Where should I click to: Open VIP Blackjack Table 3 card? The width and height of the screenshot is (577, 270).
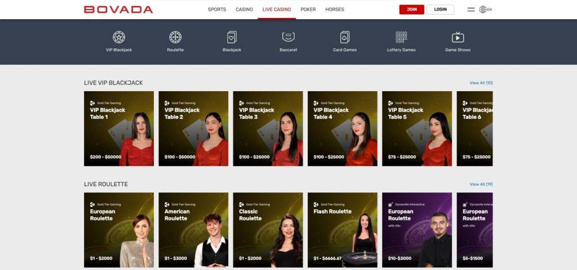click(268, 129)
